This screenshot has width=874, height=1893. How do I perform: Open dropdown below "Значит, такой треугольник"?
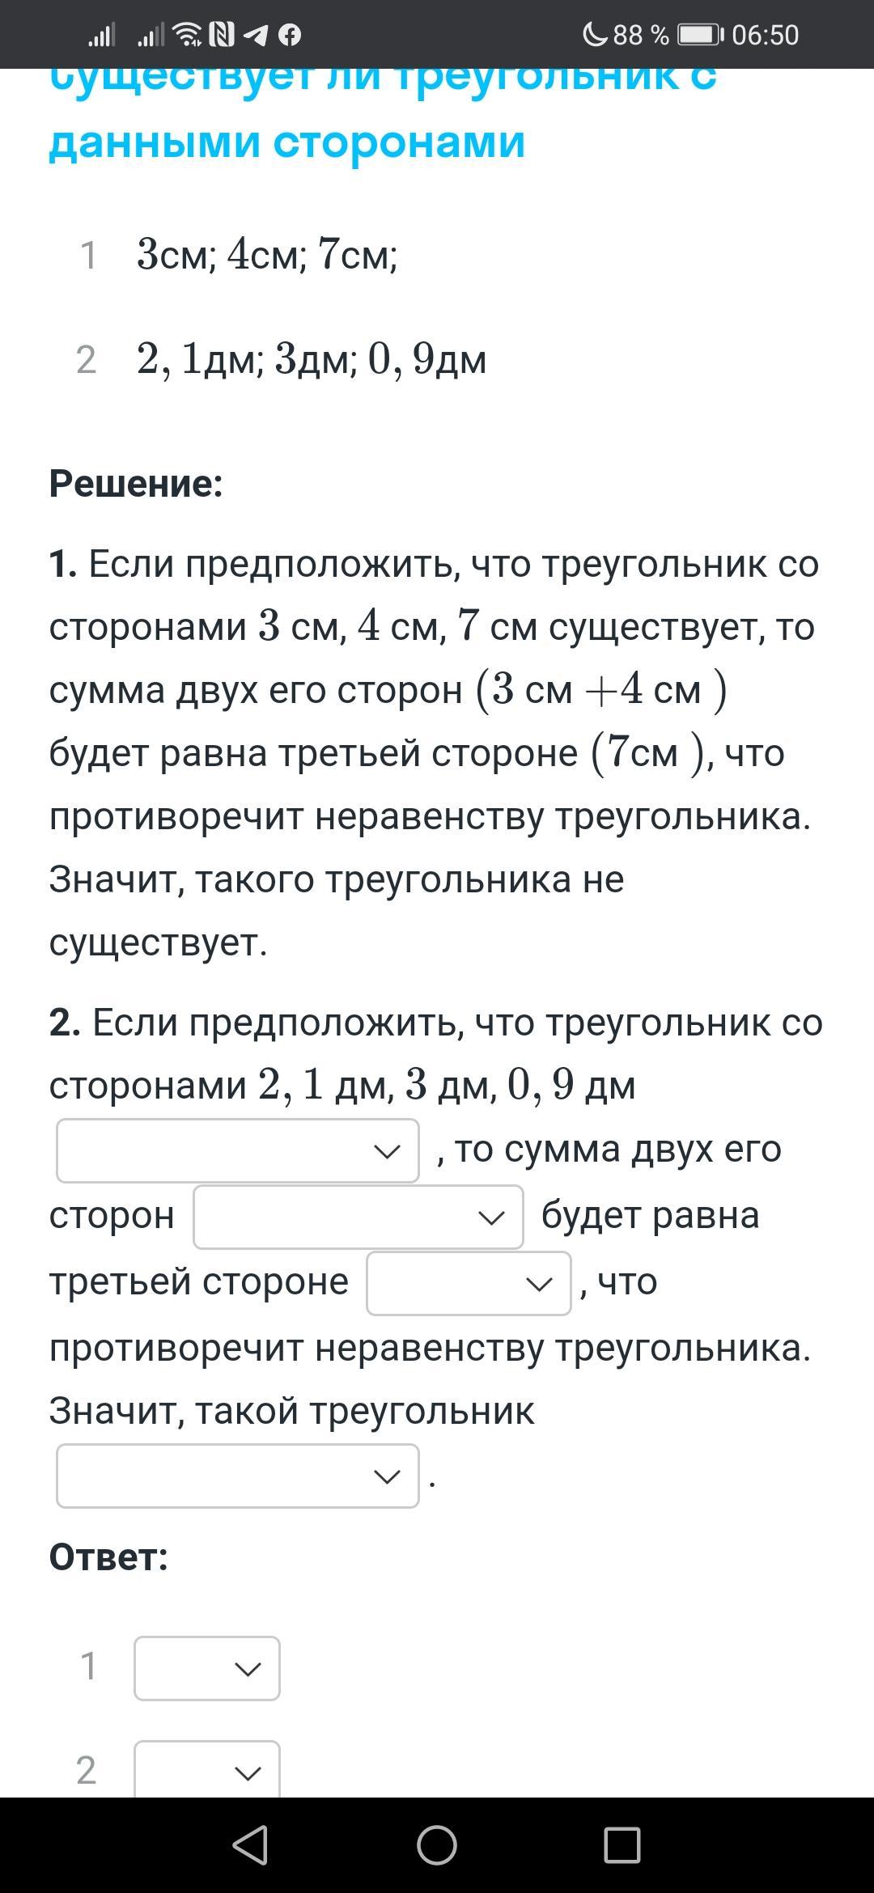click(x=238, y=1476)
